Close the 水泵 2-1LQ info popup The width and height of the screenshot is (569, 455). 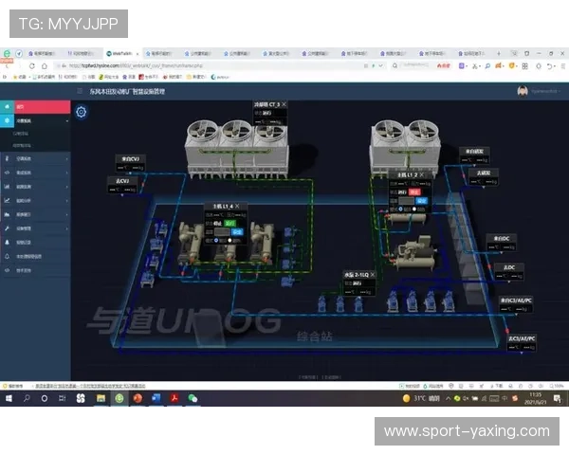pos(375,273)
